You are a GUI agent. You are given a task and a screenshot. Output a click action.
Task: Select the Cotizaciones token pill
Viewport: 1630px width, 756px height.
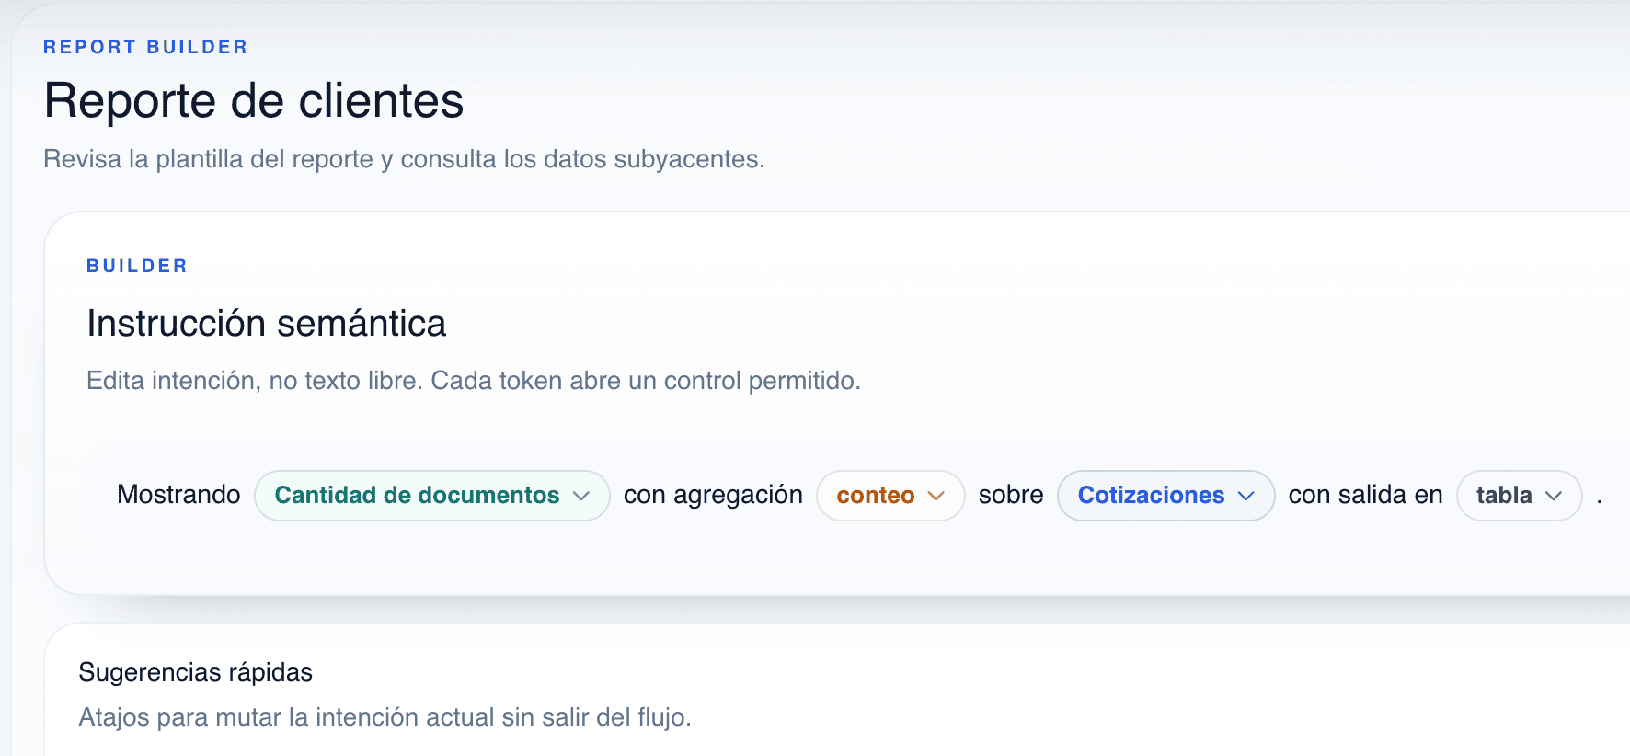(1150, 496)
